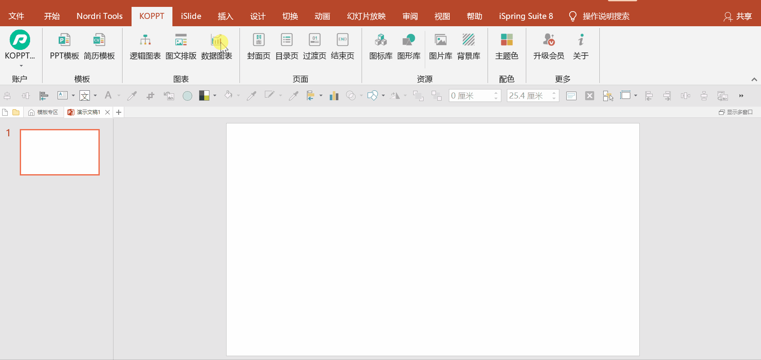Image resolution: width=761 pixels, height=360 pixels.
Task: Toggle 显示多窗口 multi-window display
Action: point(736,112)
